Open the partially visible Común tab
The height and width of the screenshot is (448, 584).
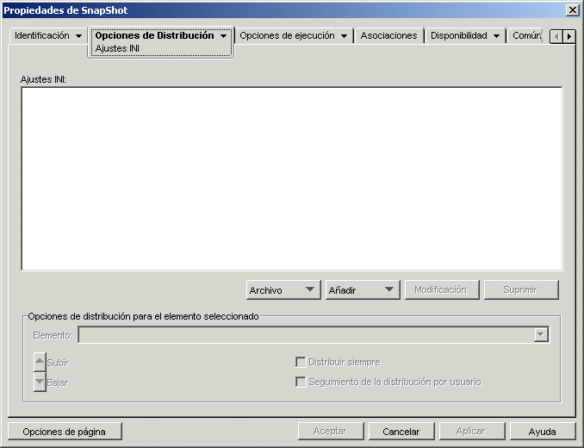pos(526,35)
